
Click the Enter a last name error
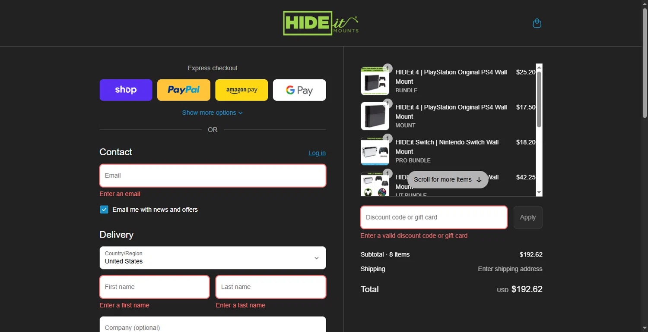(241, 305)
